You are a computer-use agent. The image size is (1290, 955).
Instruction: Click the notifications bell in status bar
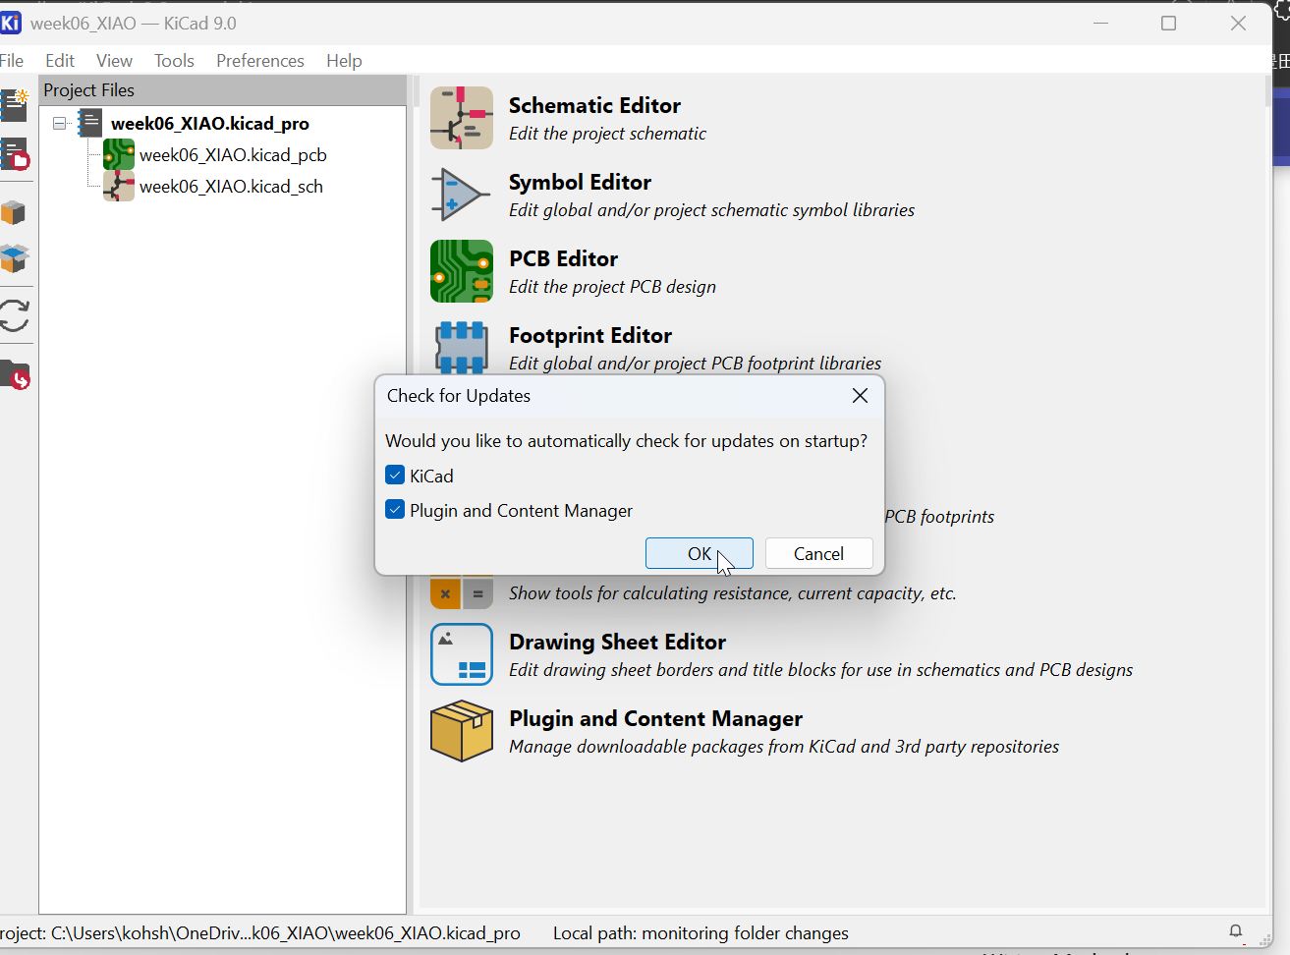[1236, 931]
